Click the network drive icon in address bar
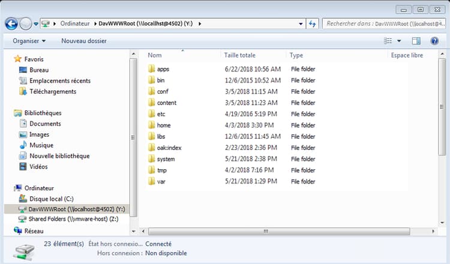Screen dimensions: 450x264 coord(46,24)
